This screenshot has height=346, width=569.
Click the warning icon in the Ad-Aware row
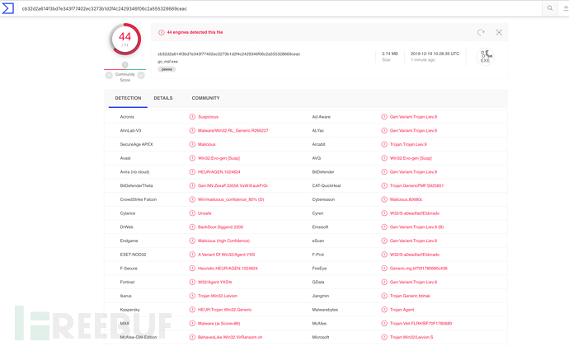pyautogui.click(x=384, y=117)
